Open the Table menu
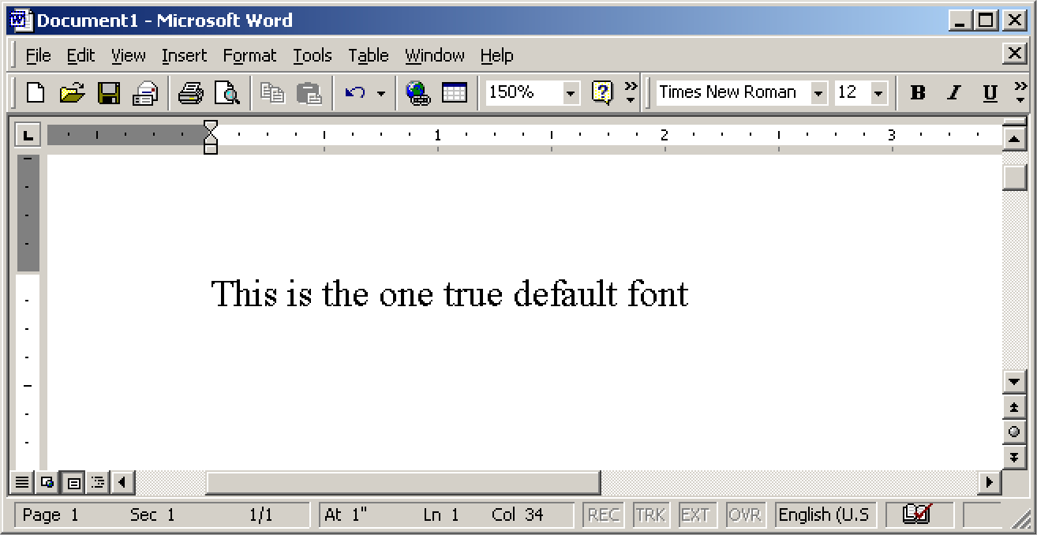The image size is (1037, 535). click(369, 56)
